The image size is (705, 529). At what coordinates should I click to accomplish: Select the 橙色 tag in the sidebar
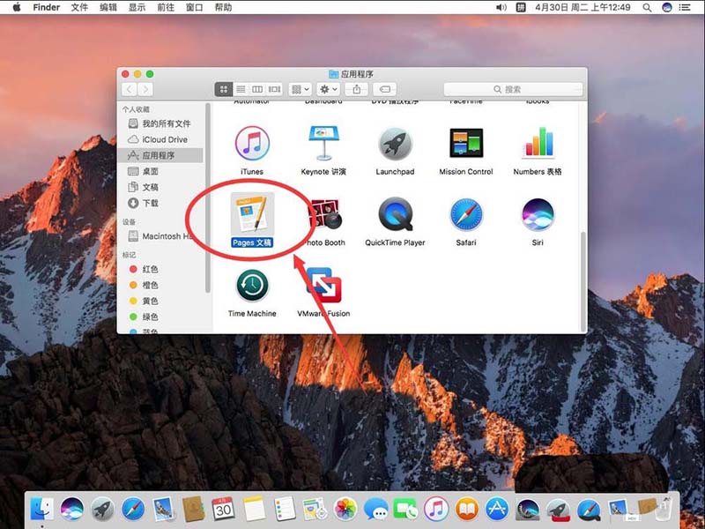click(160, 285)
